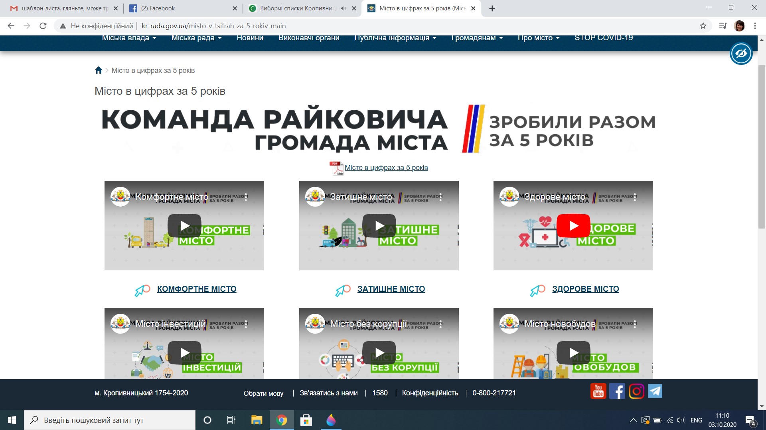Play the Здорове місто video

tap(573, 226)
